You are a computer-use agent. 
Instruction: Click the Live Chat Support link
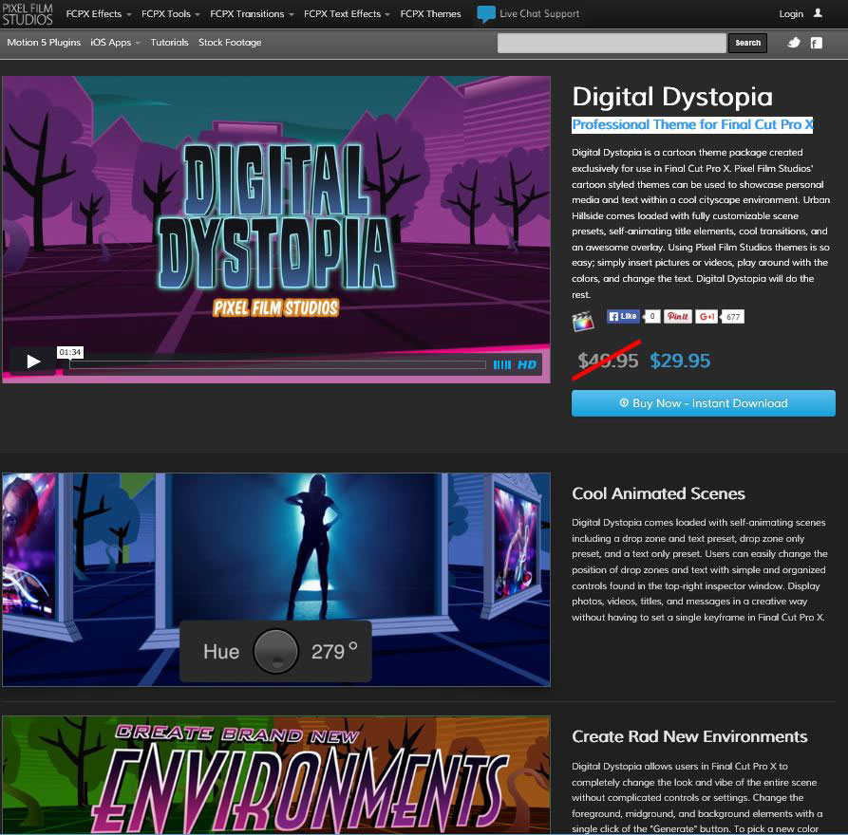pos(539,14)
